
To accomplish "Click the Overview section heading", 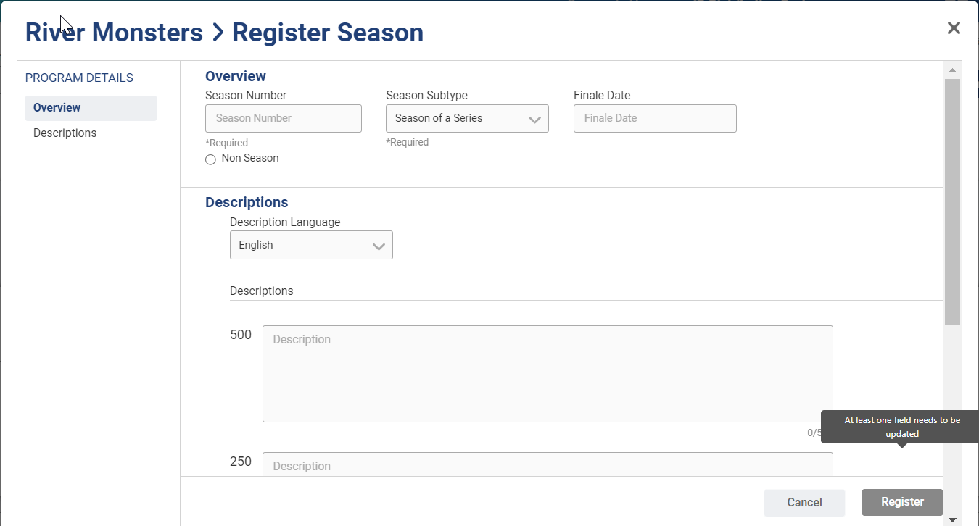I will point(236,77).
